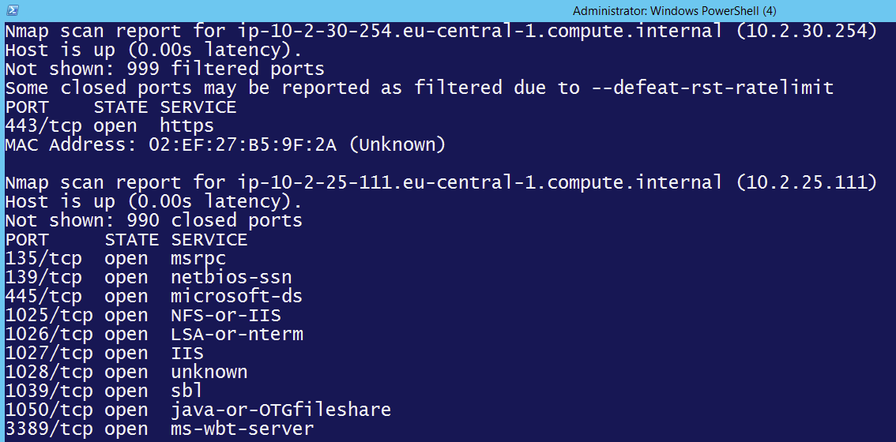Screen dimensions: 896x442
Task: Click the 1025/tcp port entry
Action: click(x=49, y=315)
